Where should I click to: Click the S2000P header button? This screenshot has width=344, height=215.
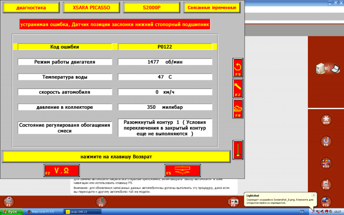coord(152,8)
